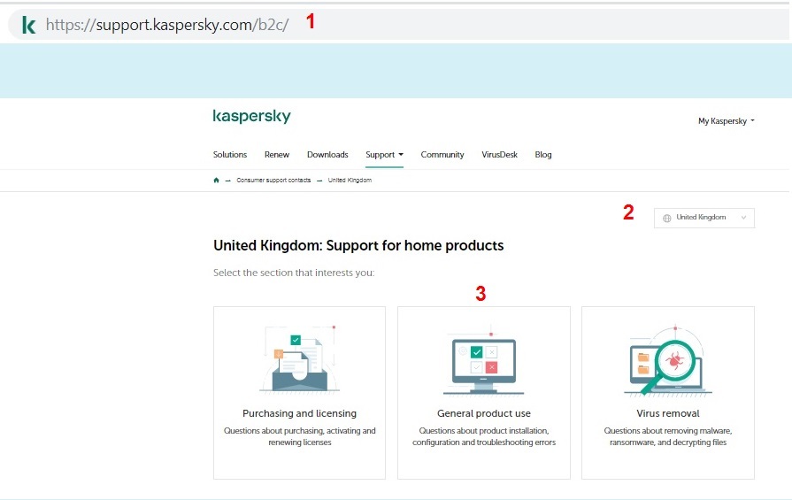This screenshot has height=500, width=792.
Task: Go to VirusDesk
Action: pos(499,155)
